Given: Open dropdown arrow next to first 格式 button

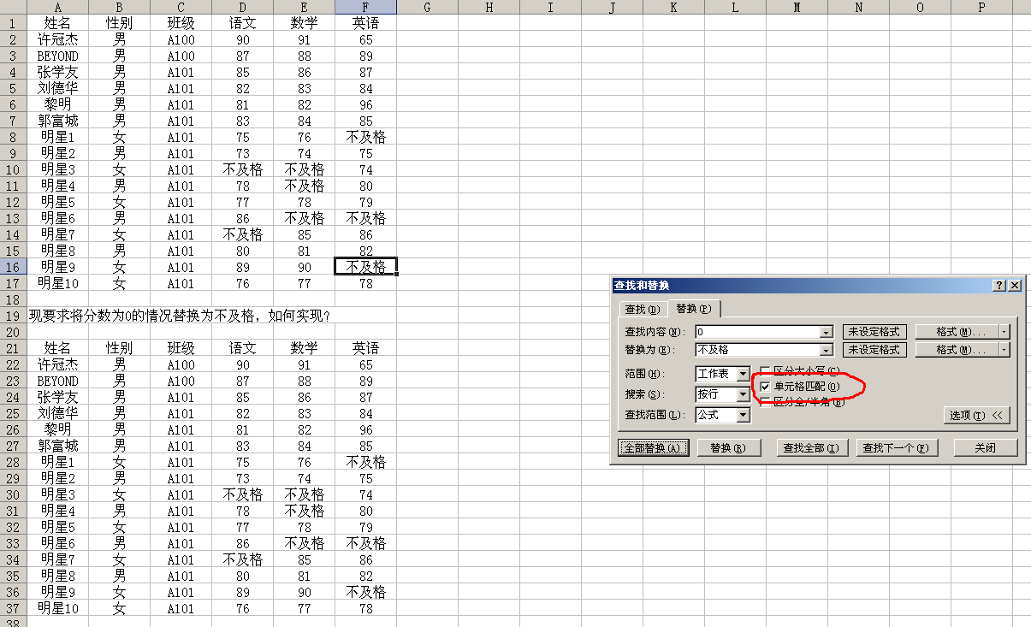Looking at the screenshot, I should [1004, 331].
